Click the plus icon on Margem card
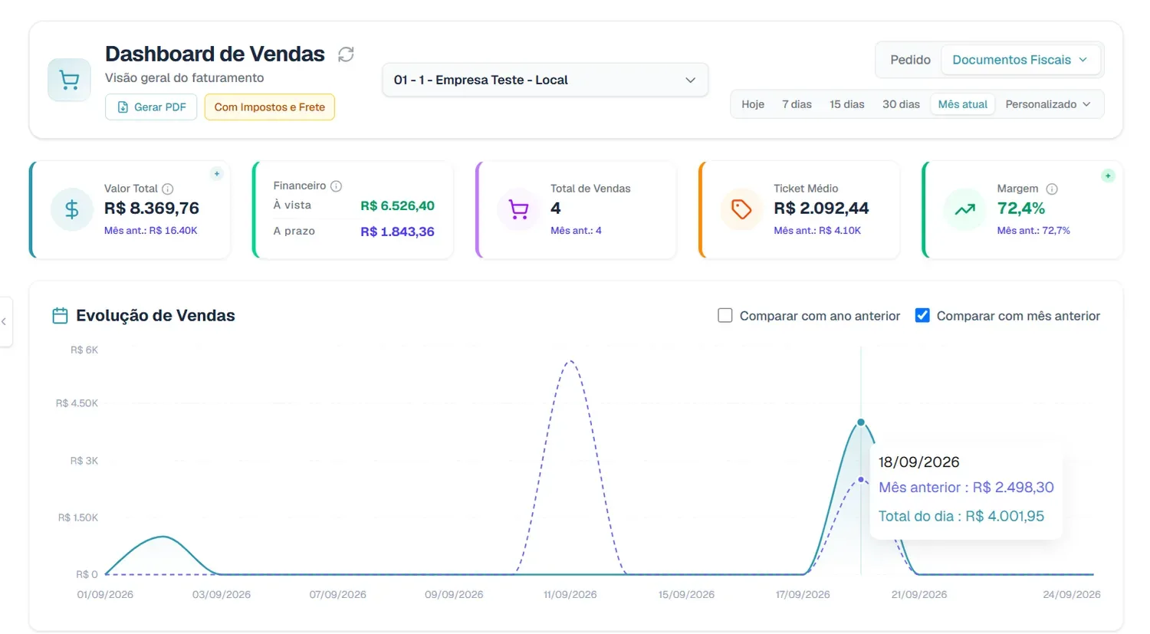 click(x=1108, y=176)
